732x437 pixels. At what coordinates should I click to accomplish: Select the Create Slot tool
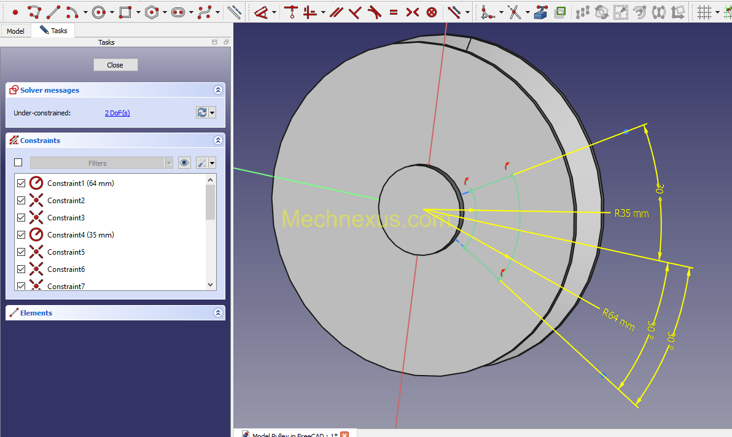178,12
